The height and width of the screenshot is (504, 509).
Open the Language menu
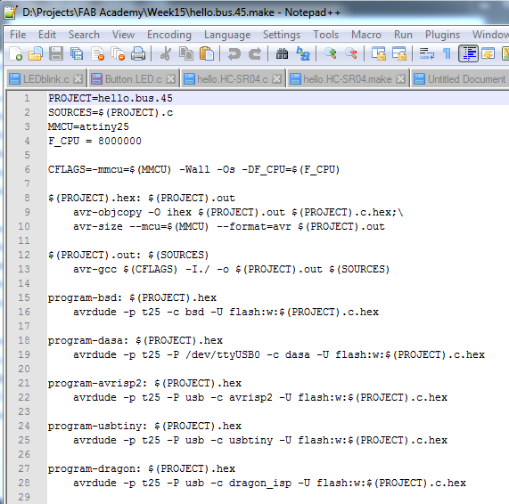[x=227, y=35]
